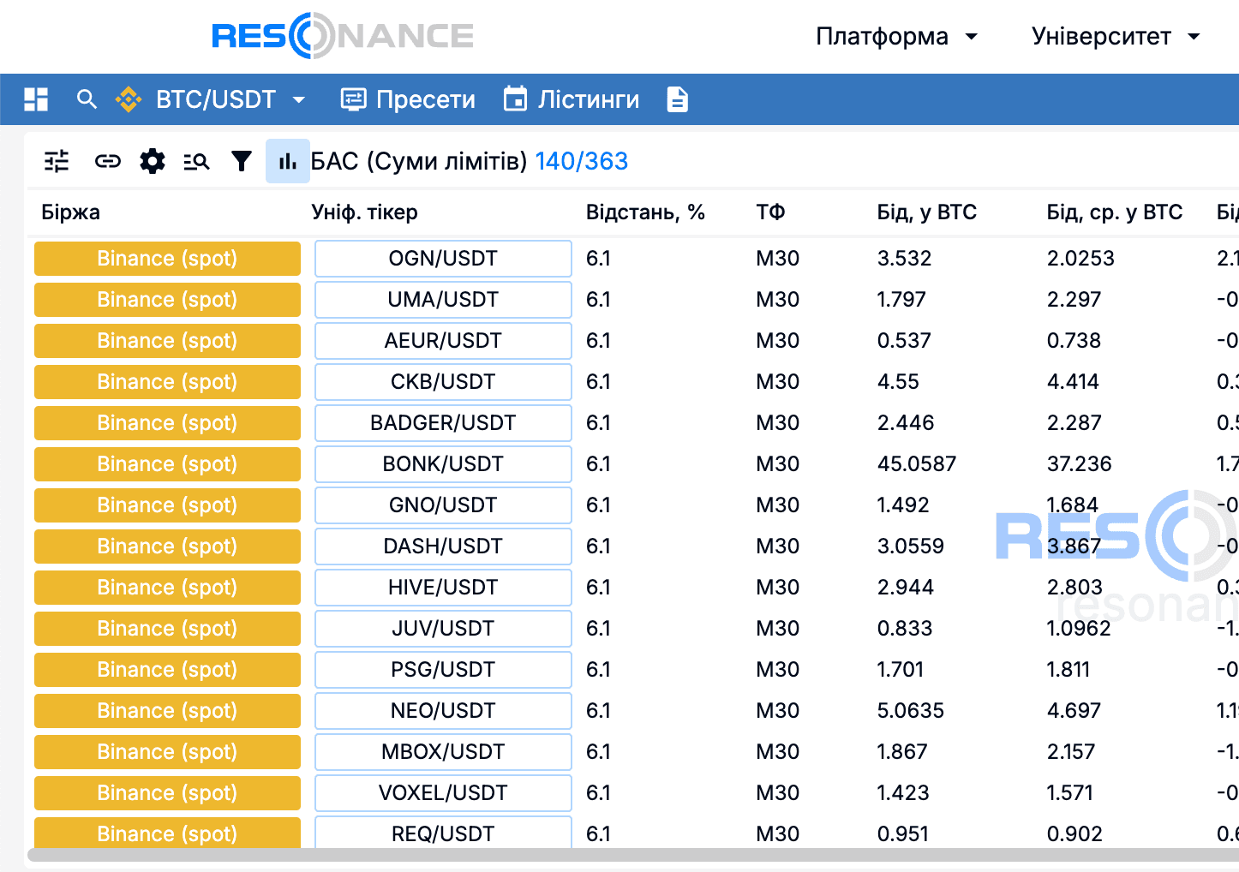1239x872 pixels.
Task: Click average bid 37.236 in BONK row
Action: pyautogui.click(x=1080, y=464)
